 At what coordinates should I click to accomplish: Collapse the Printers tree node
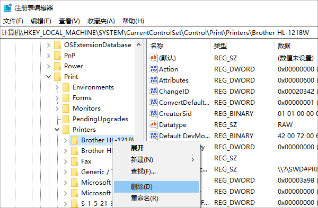tap(57, 130)
